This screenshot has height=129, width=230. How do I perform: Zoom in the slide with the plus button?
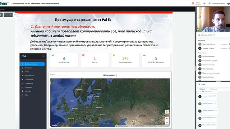pos(10,15)
